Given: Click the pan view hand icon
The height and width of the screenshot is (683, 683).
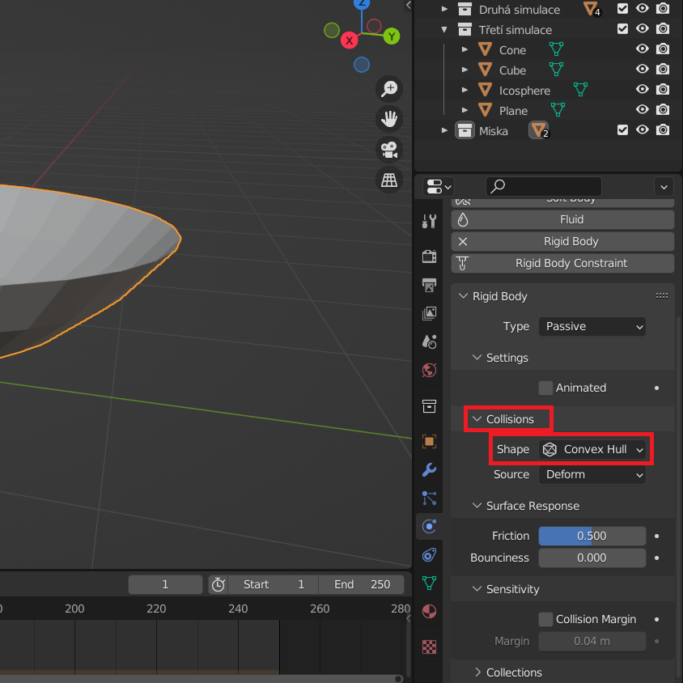Looking at the screenshot, I should click(x=390, y=119).
